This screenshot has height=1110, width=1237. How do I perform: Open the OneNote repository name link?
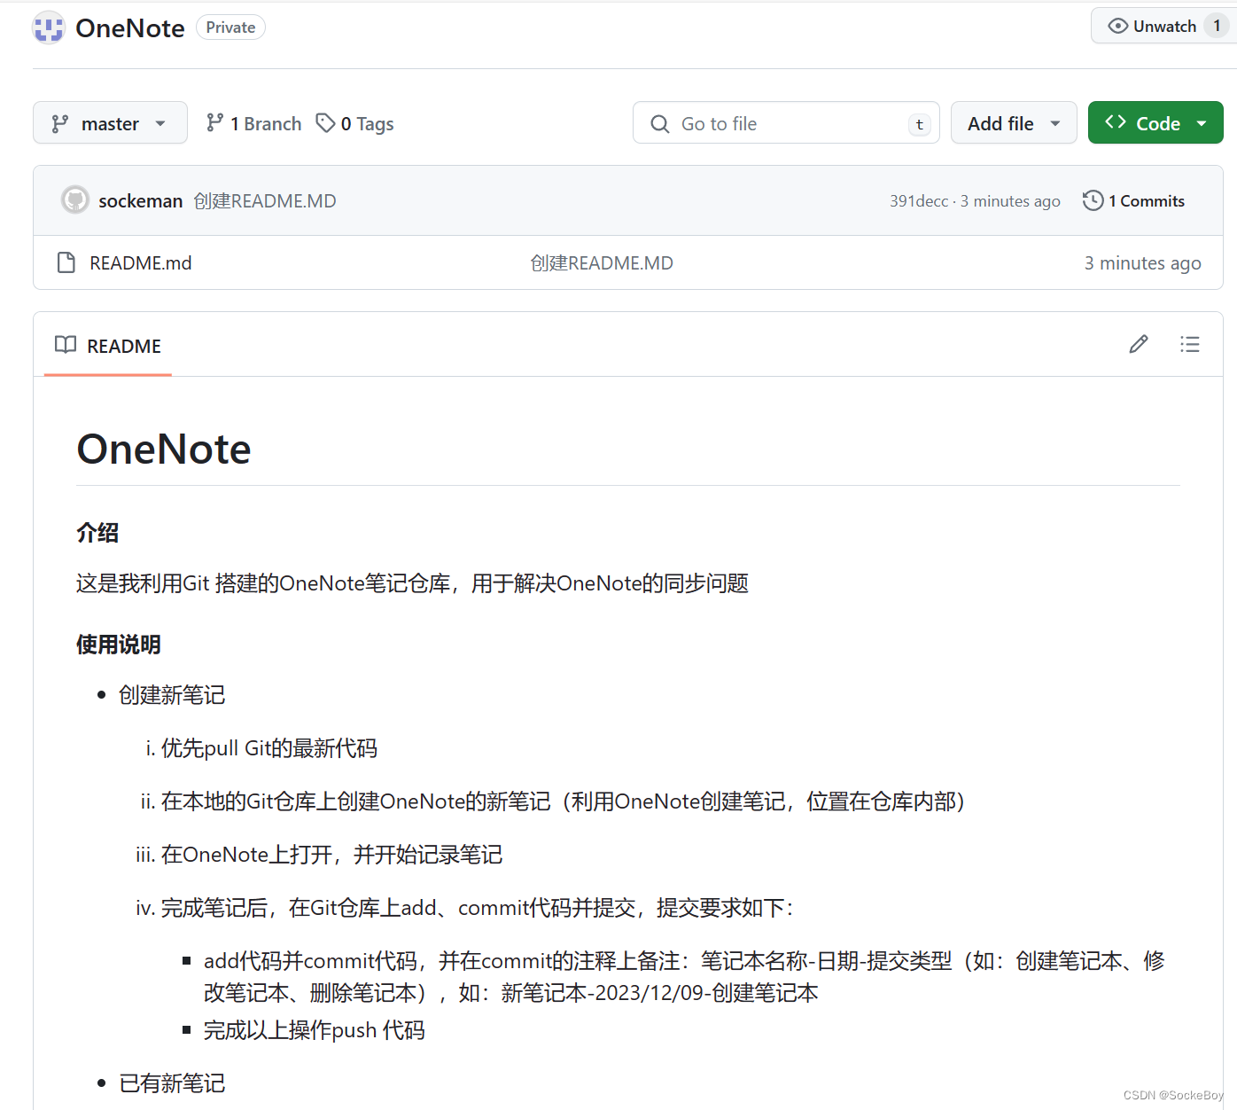tap(130, 28)
